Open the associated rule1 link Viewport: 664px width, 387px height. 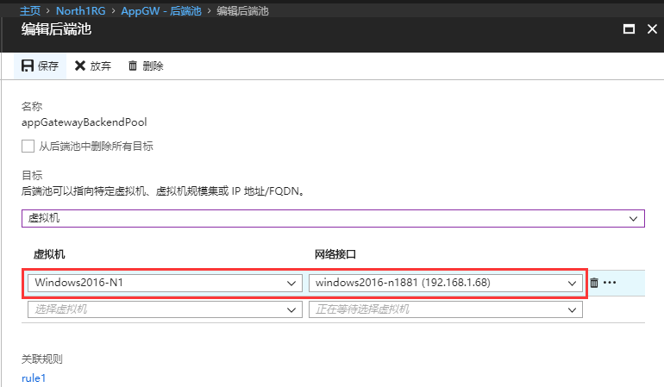pyautogui.click(x=34, y=378)
